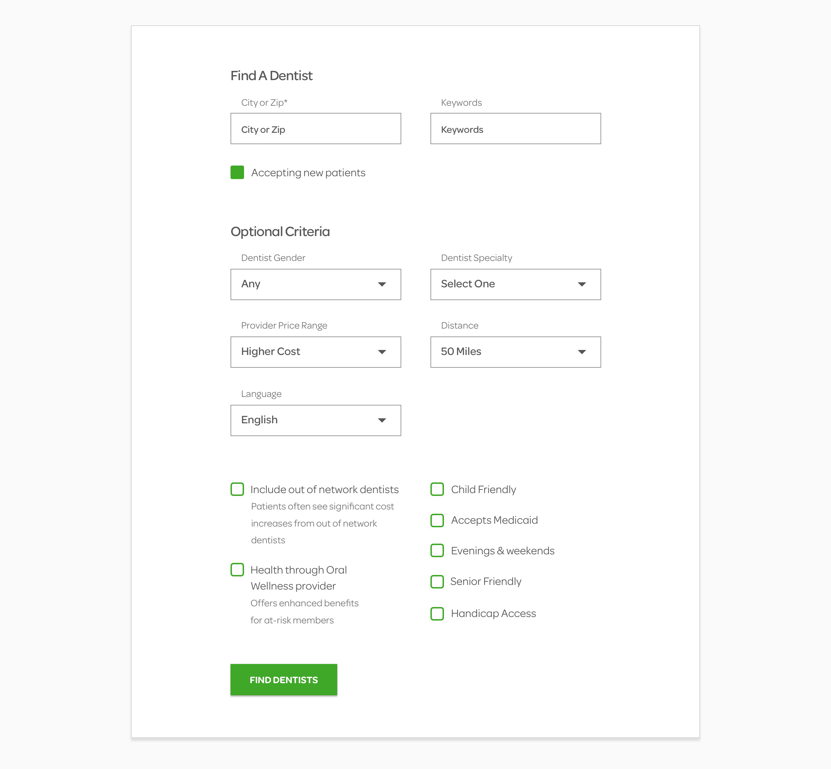Click the Provider Price Range dropdown arrow
The height and width of the screenshot is (769, 831).
pyautogui.click(x=382, y=352)
